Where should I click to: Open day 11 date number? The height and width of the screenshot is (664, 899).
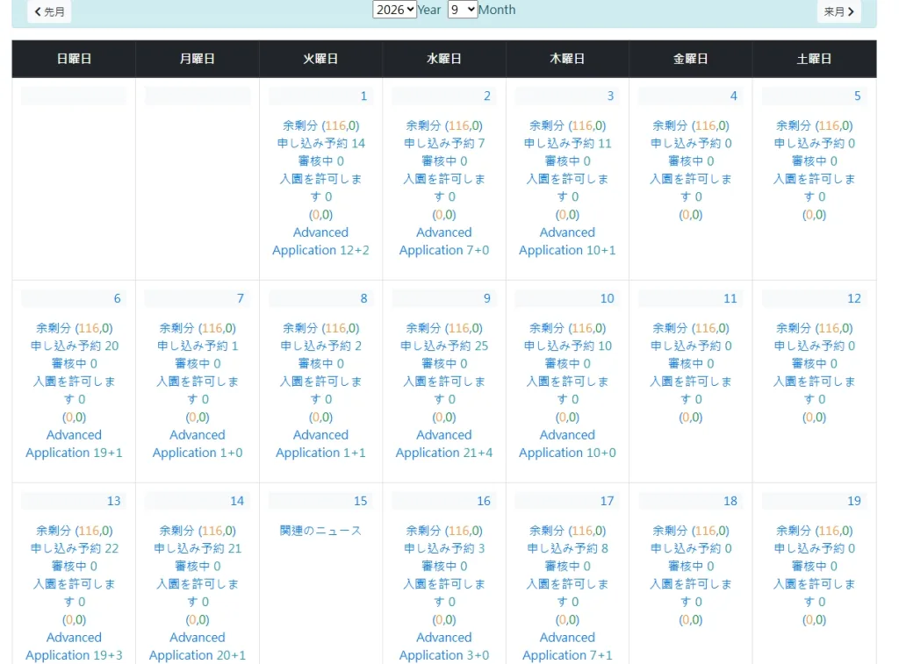coord(730,298)
